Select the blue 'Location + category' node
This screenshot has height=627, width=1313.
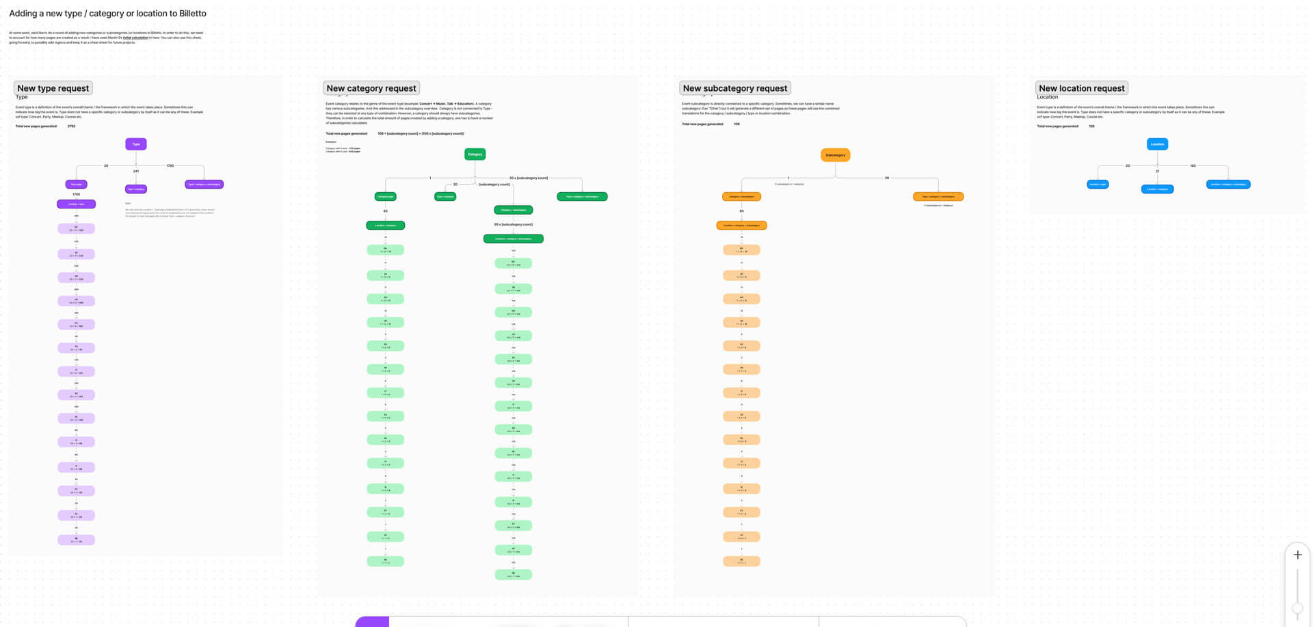[x=1158, y=189]
